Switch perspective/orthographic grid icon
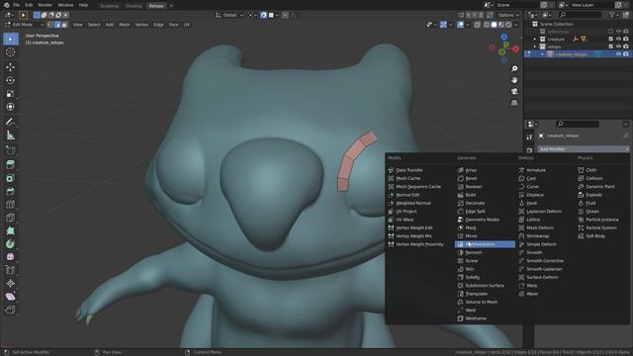Screen dimensions: 633x356 pos(514,103)
